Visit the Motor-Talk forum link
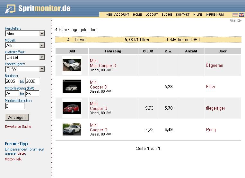Viewport: 245px width, 178px height. tap(13, 159)
